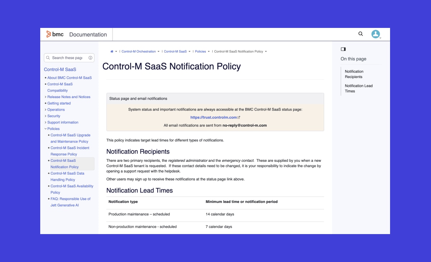Open search with the magnifier icon
Viewport: 431px width, 262px height.
click(360, 34)
